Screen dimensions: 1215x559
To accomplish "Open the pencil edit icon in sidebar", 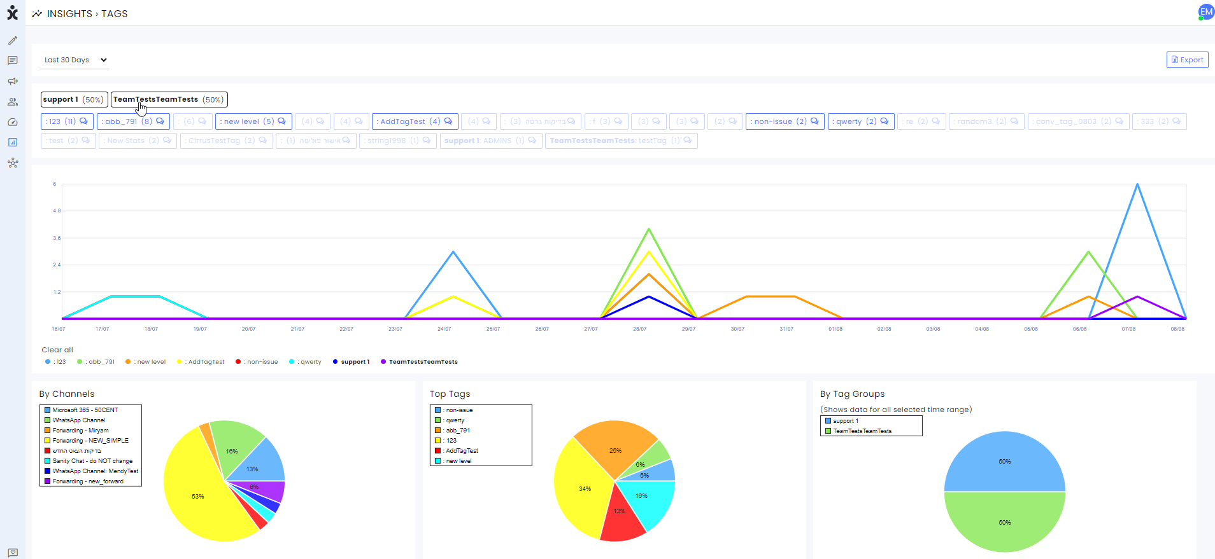I will [12, 41].
